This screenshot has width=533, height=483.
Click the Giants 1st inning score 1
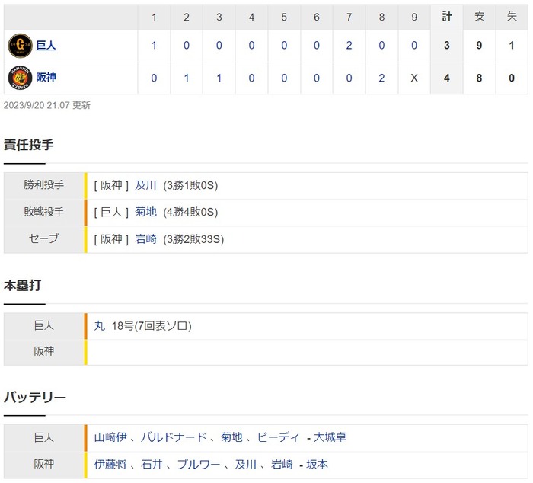pyautogui.click(x=154, y=46)
